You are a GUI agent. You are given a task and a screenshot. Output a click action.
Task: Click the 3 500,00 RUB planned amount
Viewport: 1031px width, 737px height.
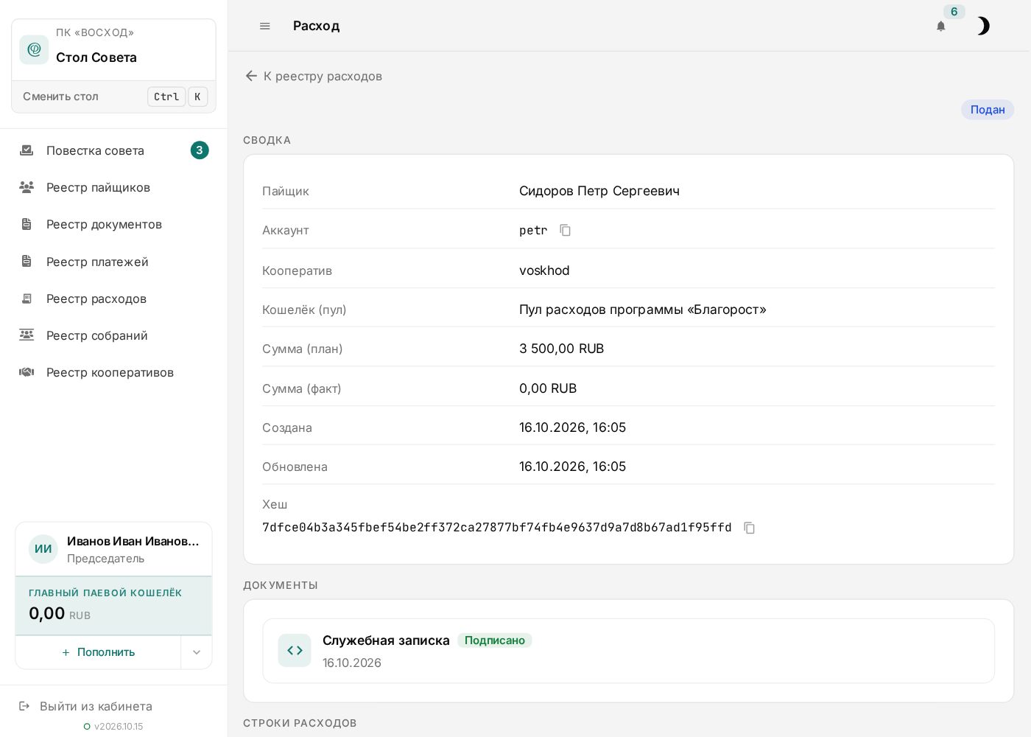coord(562,349)
